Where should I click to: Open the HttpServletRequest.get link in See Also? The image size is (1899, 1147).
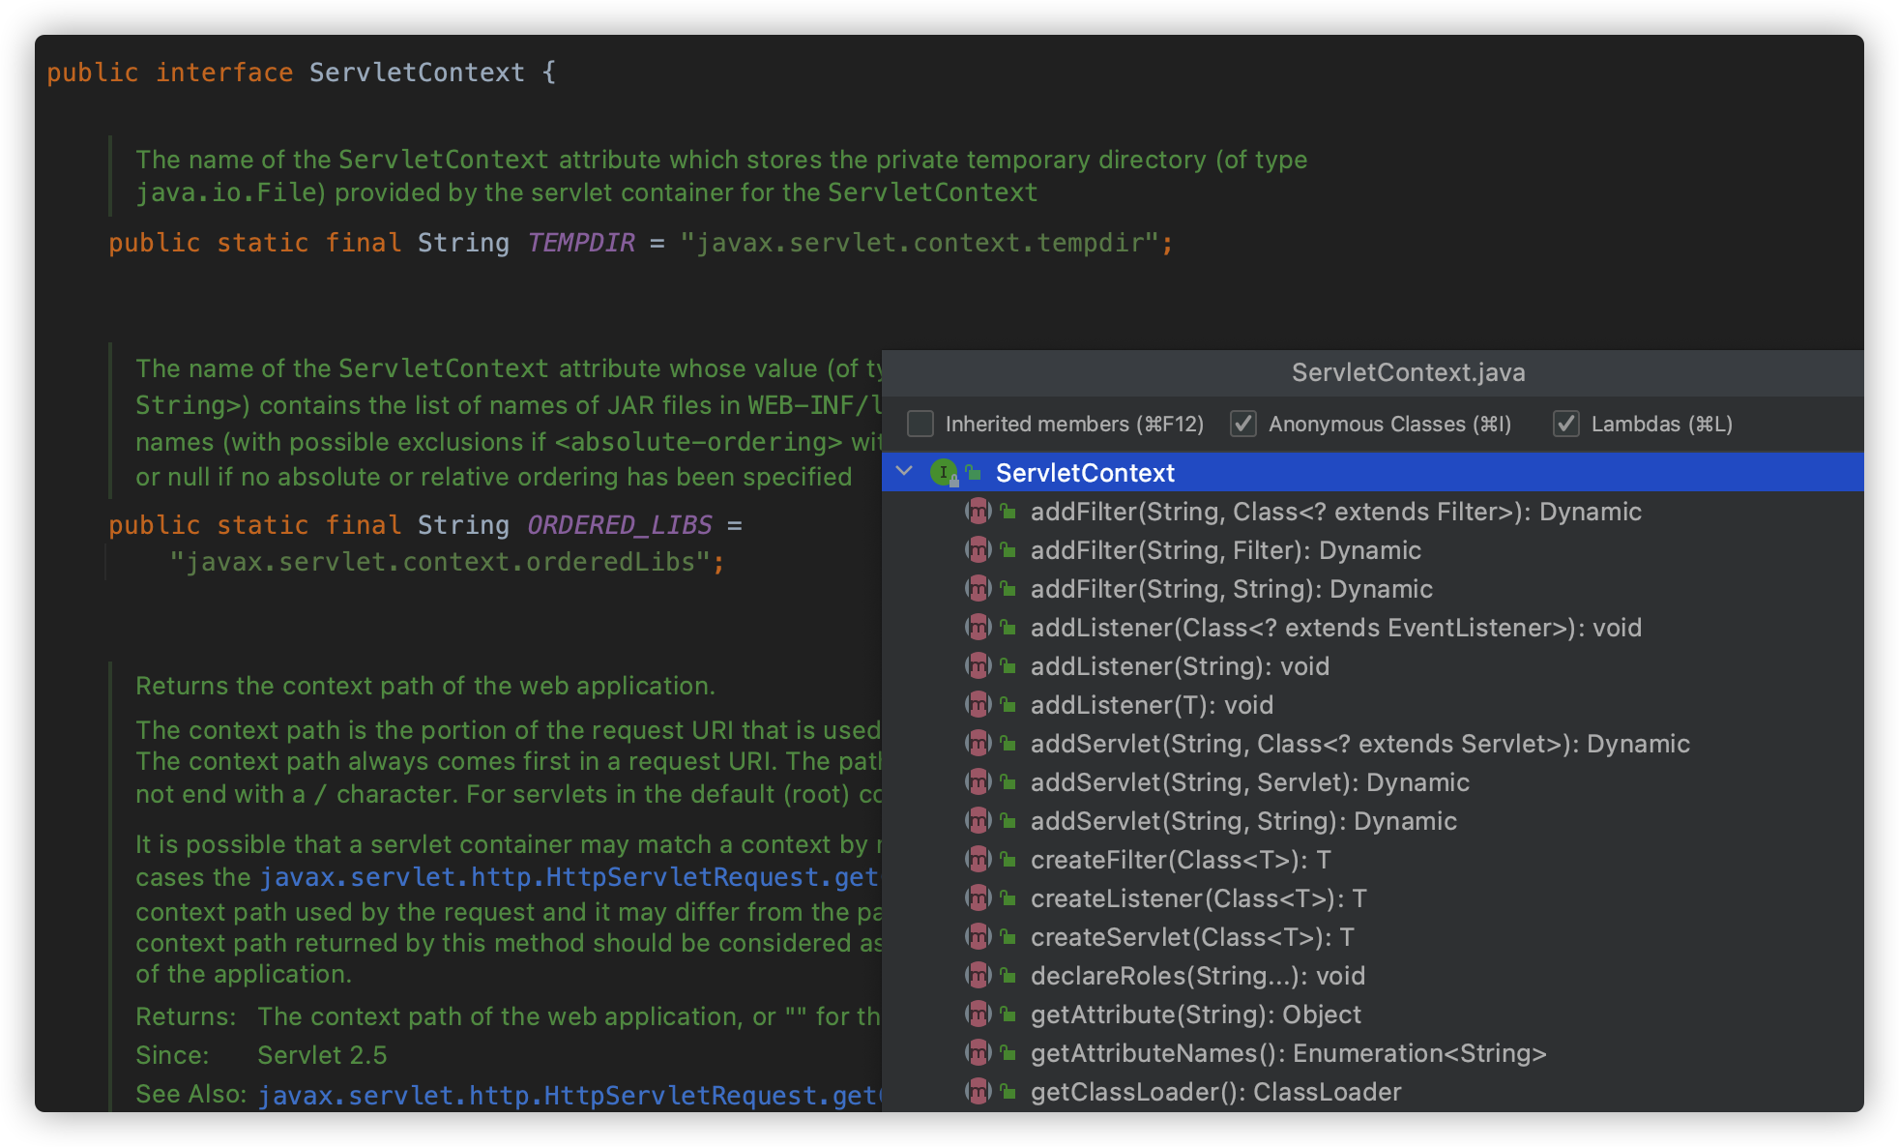click(x=569, y=1096)
